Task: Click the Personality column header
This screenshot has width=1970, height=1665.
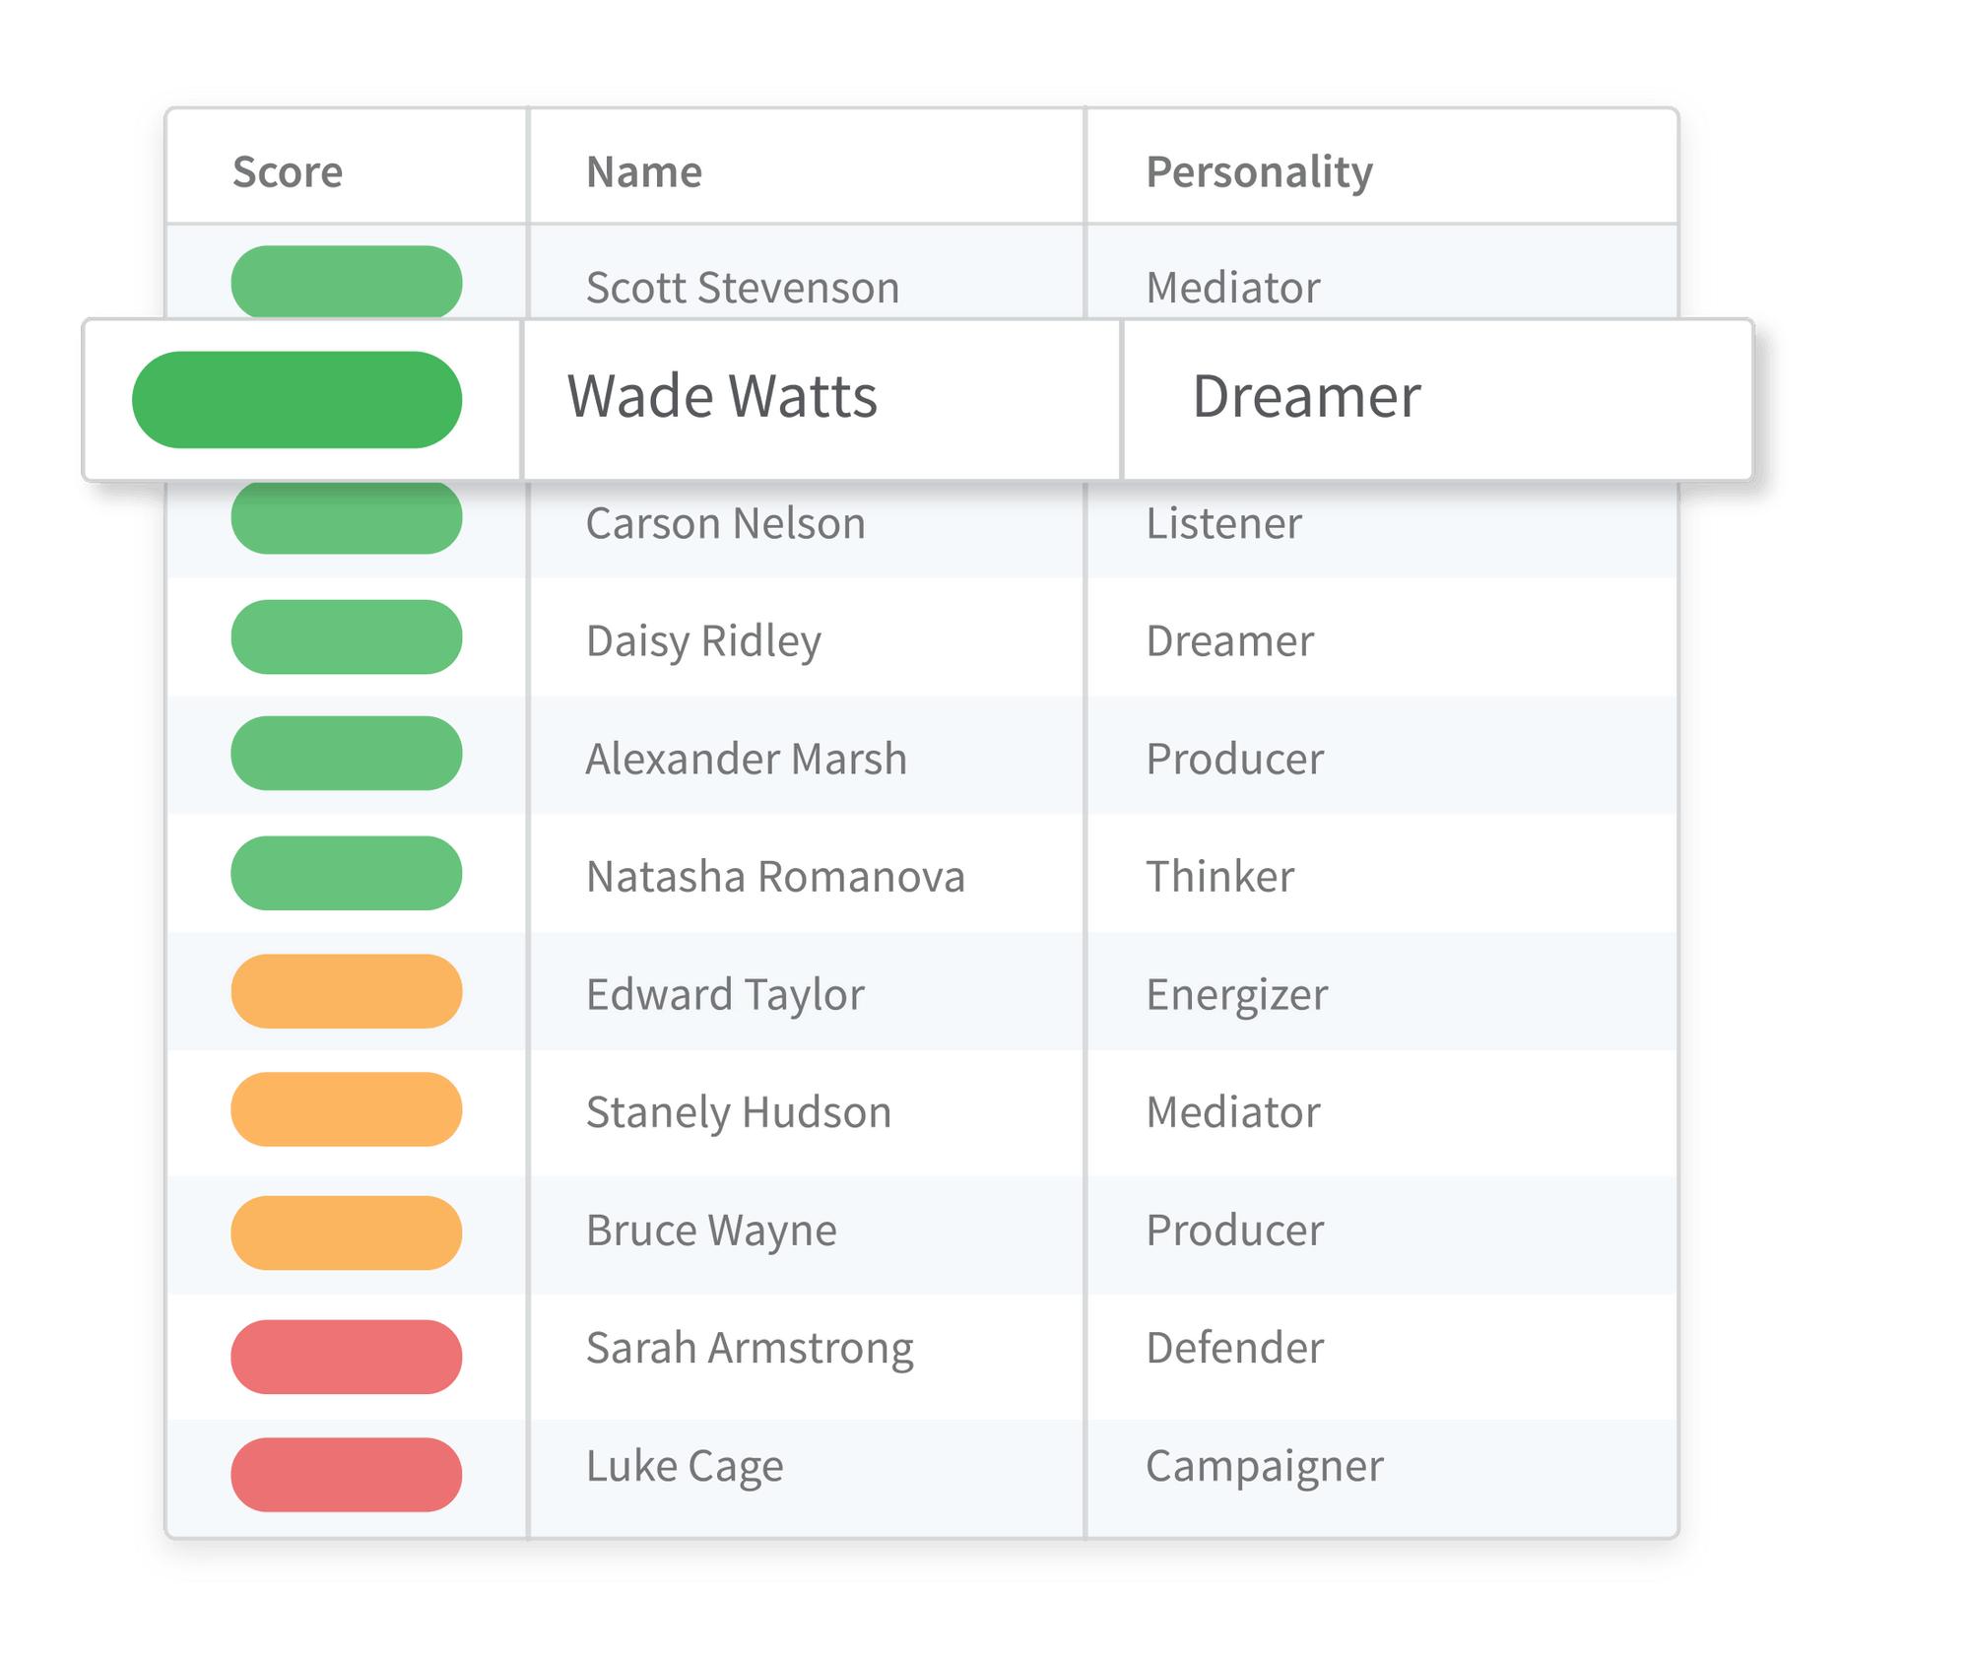Action: coord(1259,172)
